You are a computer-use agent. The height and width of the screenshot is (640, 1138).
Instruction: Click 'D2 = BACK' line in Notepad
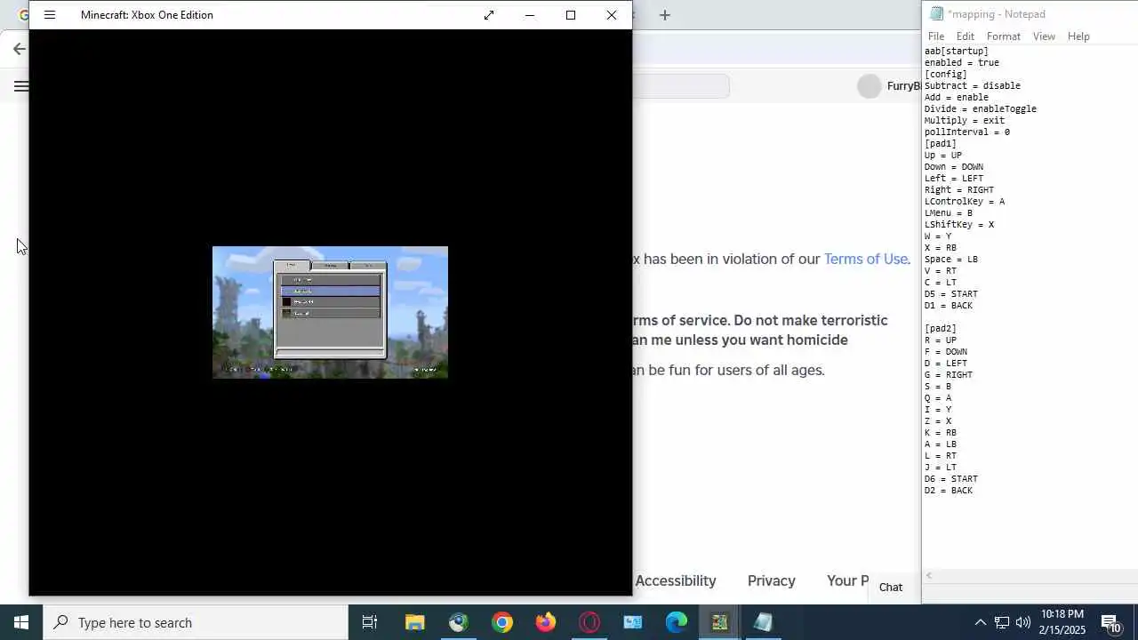pos(949,491)
